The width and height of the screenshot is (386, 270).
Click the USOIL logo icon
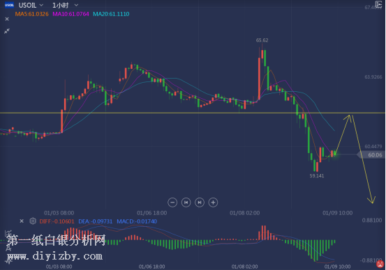tap(9, 5)
